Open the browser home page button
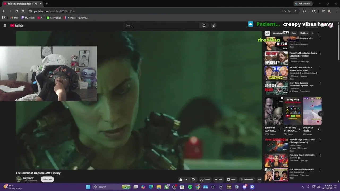Image resolution: width=340 pixels, height=191 pixels. pyautogui.click(x=23, y=11)
